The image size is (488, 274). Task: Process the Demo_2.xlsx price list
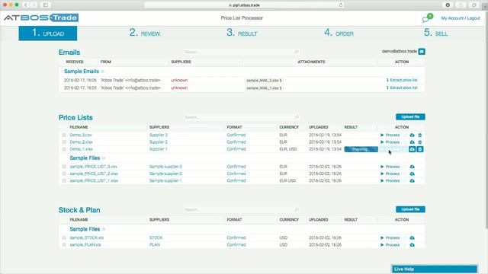(x=390, y=142)
